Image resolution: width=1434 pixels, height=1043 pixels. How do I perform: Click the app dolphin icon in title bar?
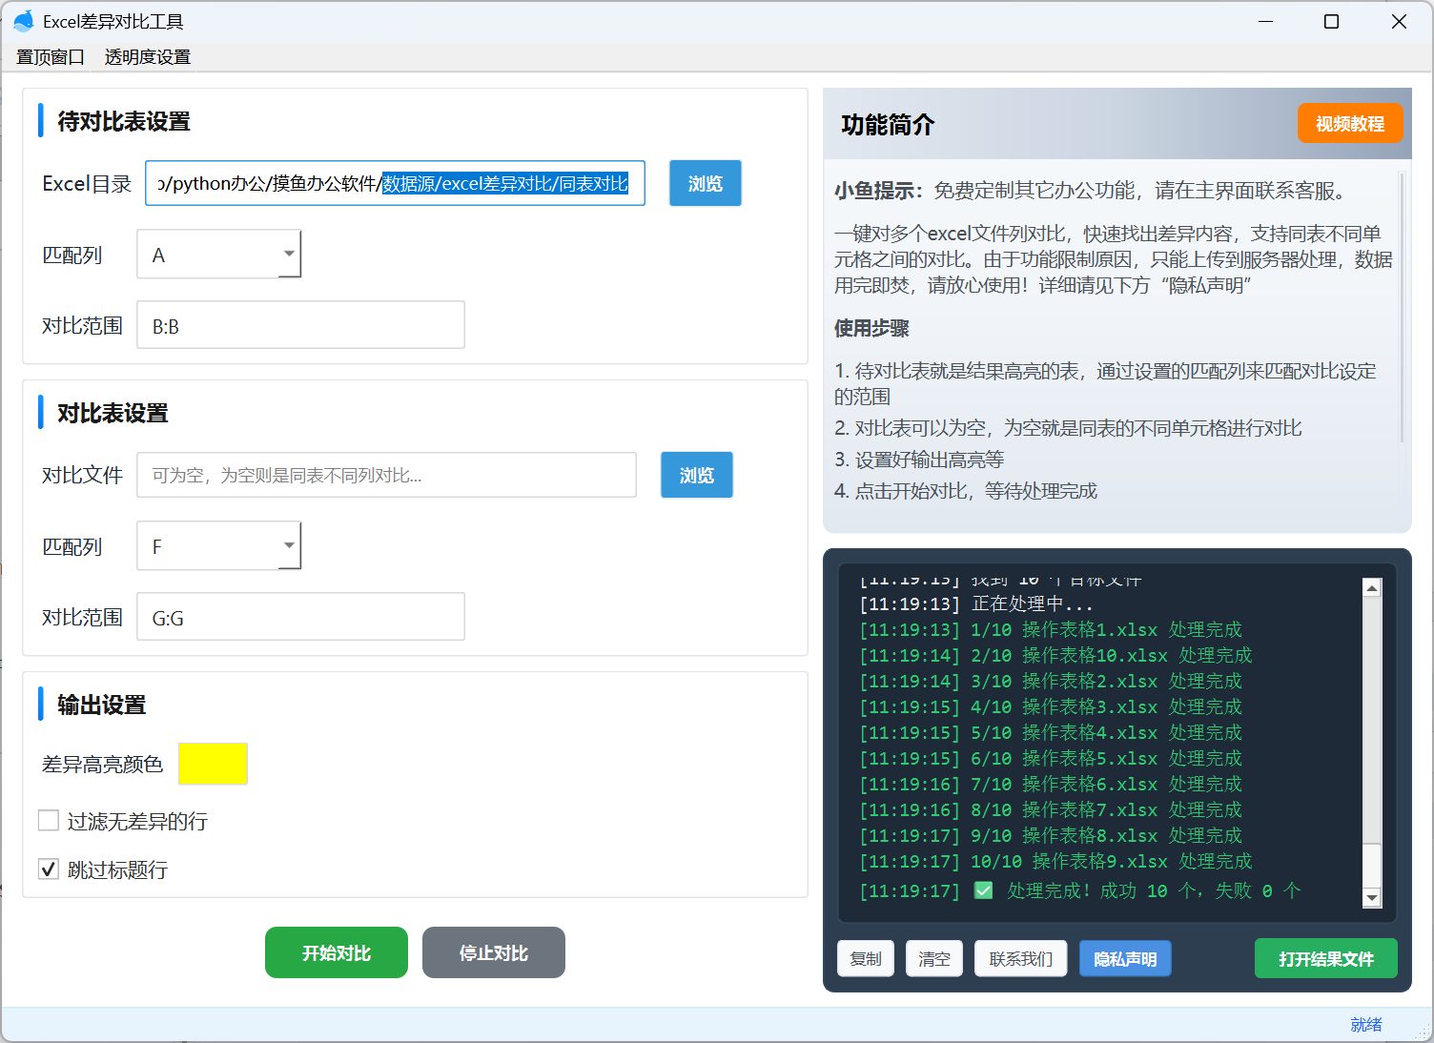[x=24, y=21]
